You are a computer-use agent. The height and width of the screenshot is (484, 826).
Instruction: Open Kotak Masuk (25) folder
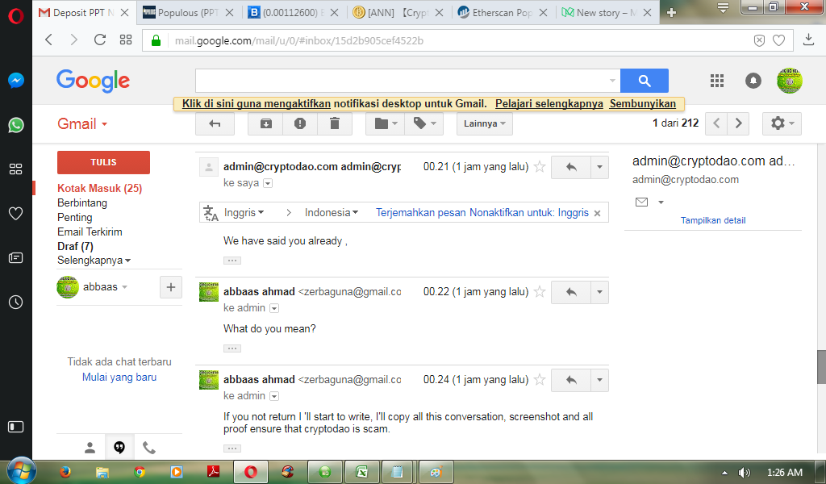click(99, 189)
